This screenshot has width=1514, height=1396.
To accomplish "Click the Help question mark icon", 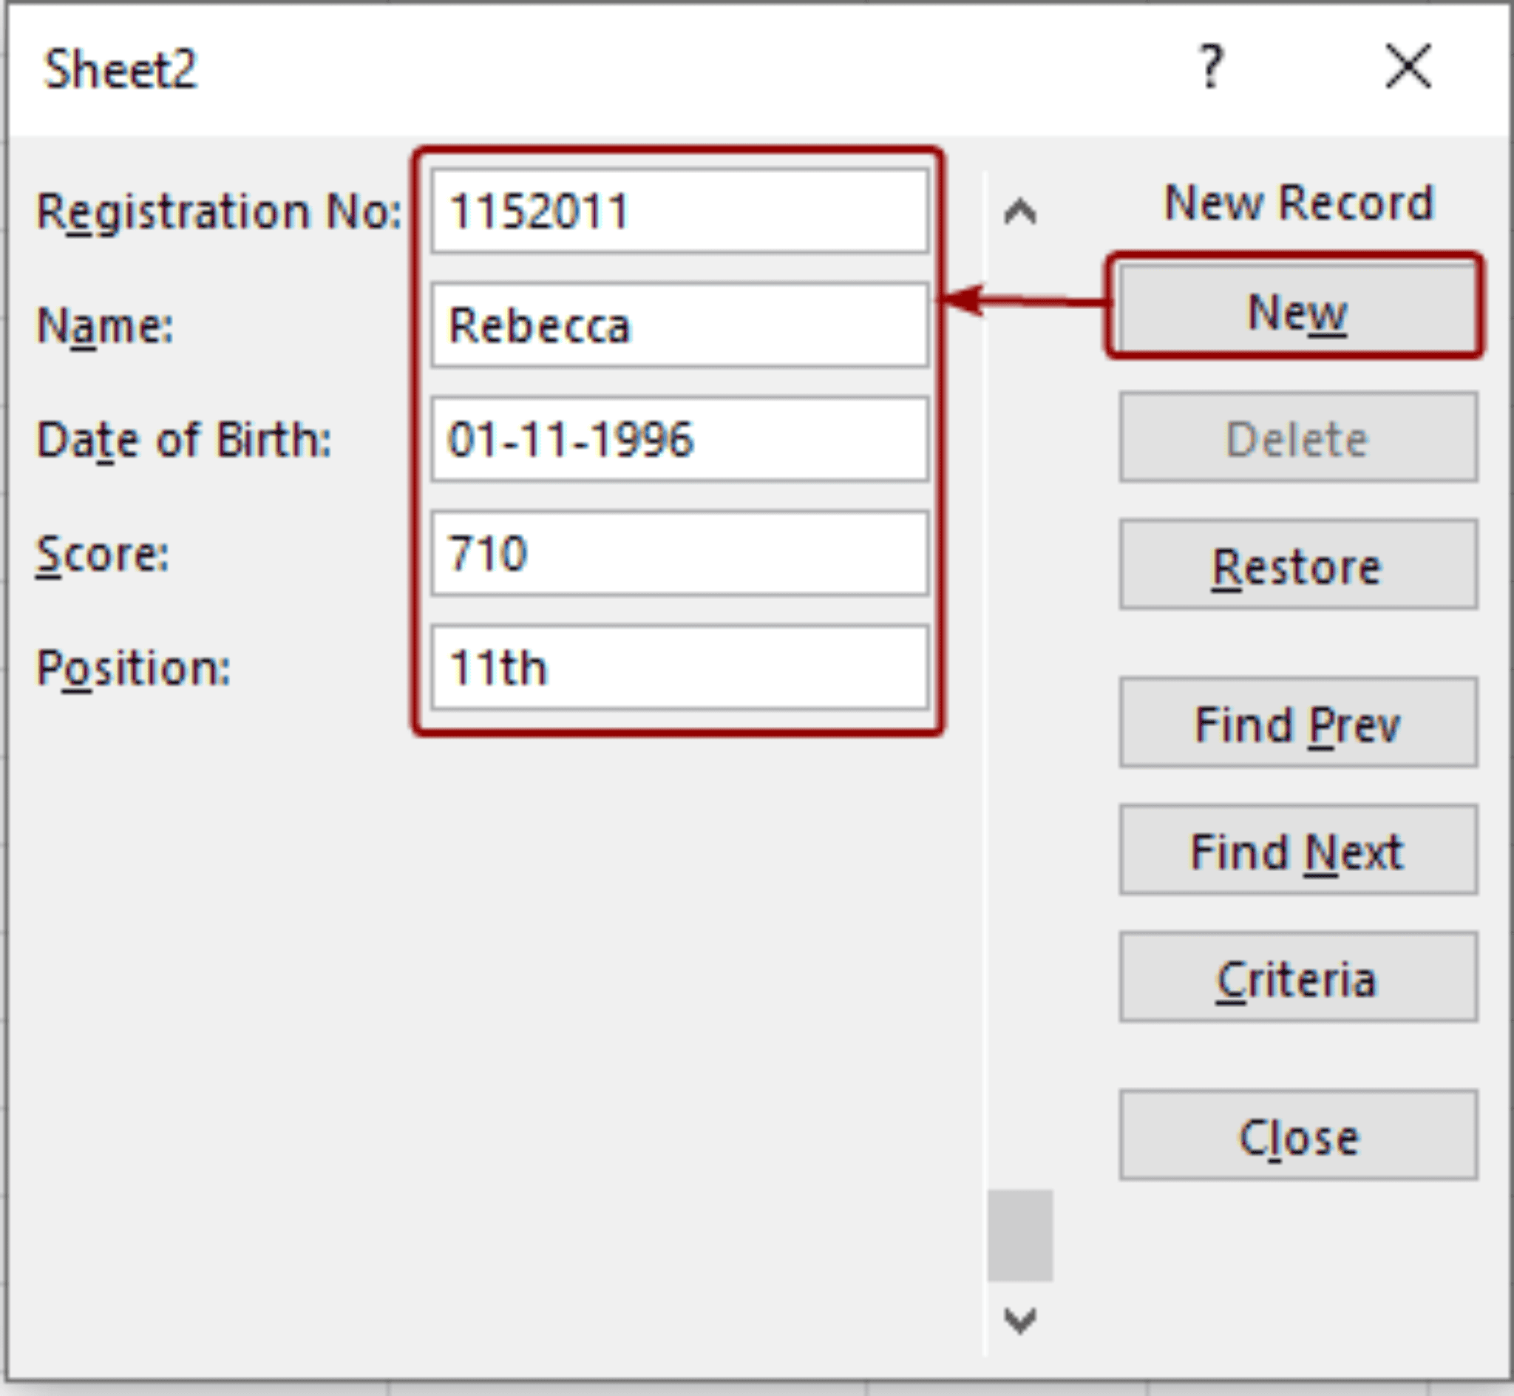I will tap(1211, 67).
